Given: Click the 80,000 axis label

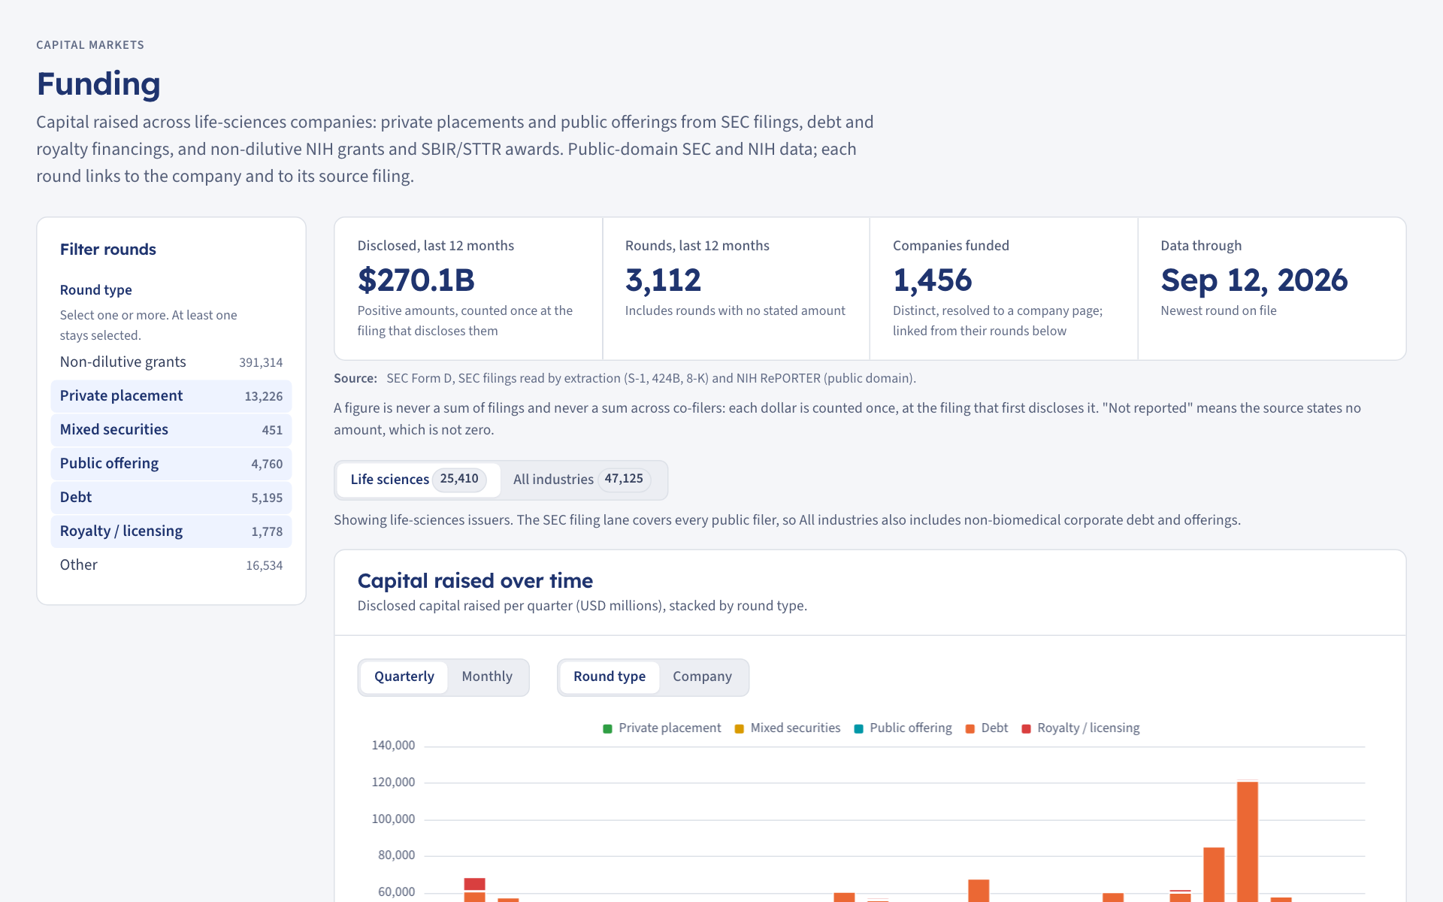Looking at the screenshot, I should (x=396, y=855).
